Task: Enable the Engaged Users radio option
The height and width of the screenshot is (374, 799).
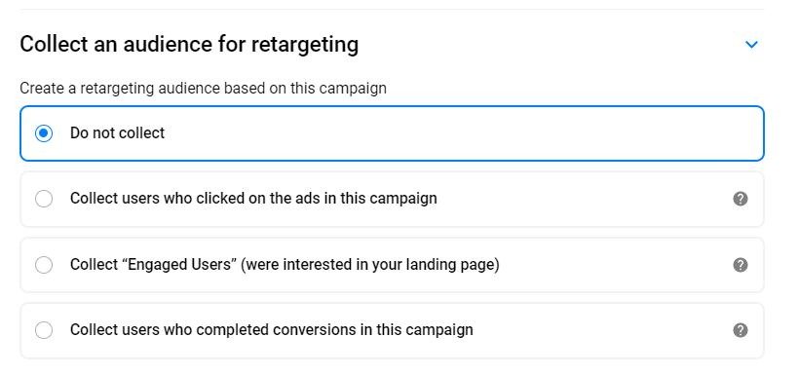Action: pyautogui.click(x=44, y=265)
